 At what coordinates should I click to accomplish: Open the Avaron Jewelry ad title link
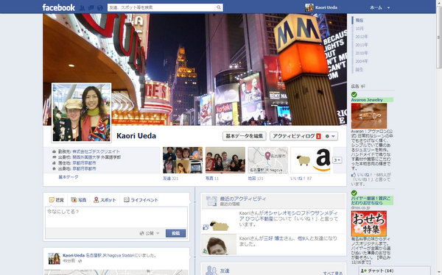367,100
